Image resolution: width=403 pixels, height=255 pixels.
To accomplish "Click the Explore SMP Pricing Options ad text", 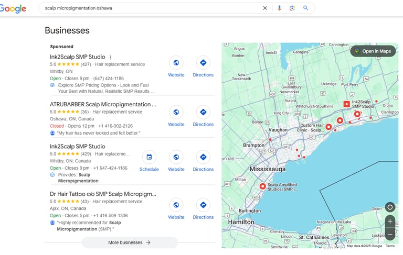I will [106, 88].
